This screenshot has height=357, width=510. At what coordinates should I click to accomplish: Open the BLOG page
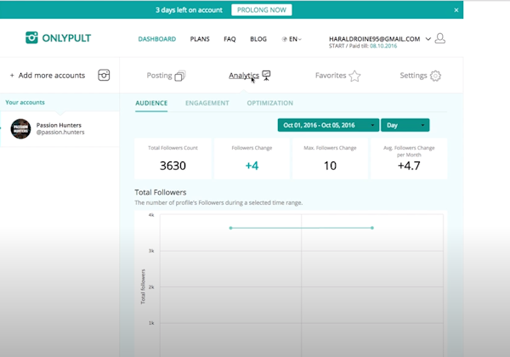258,39
